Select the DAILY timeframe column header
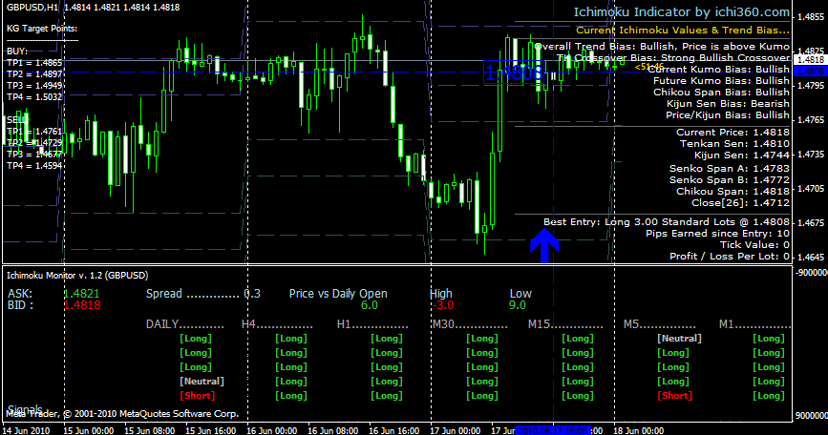The height and width of the screenshot is (435, 828). coord(185,324)
